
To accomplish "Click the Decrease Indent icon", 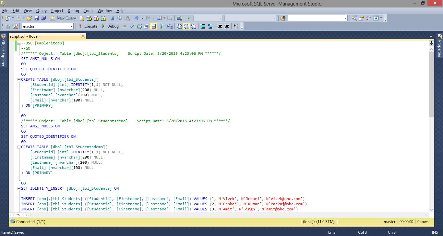I will tap(220, 26).
